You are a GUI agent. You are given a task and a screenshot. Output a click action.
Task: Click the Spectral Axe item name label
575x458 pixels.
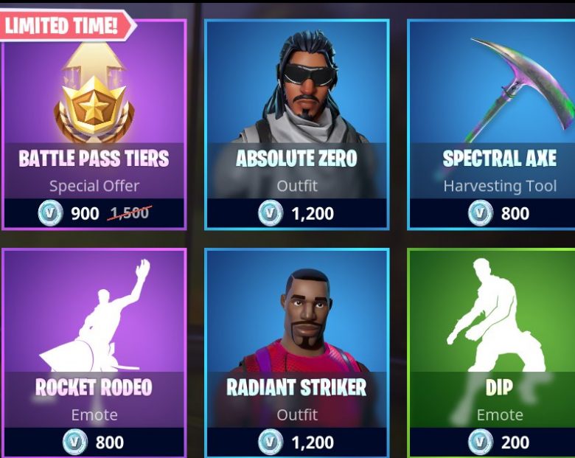pyautogui.click(x=500, y=158)
